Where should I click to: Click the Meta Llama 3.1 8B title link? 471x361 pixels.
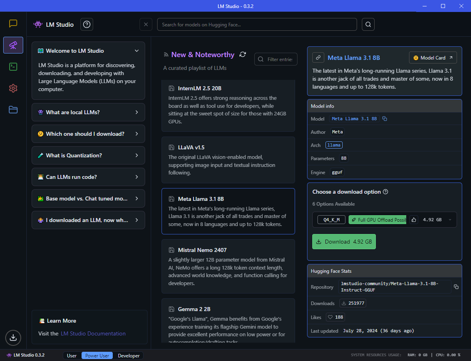[353, 58]
